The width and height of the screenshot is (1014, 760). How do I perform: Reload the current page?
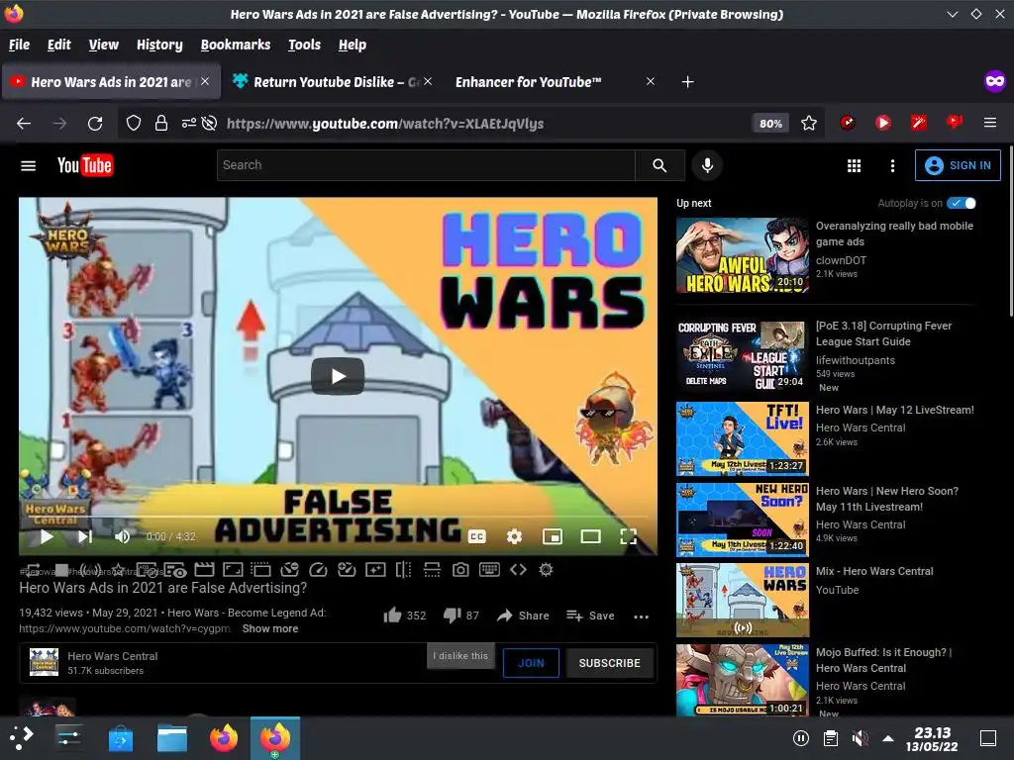click(x=95, y=123)
